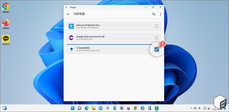Open Settings gear on taskbar
The image size is (229, 112).
click(x=122, y=108)
